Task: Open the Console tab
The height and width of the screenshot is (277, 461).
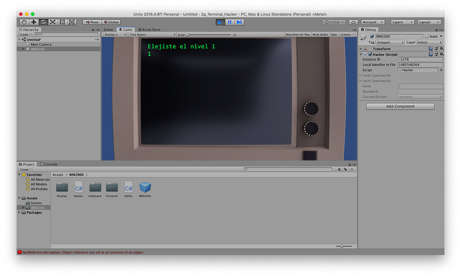Action: 49,164
